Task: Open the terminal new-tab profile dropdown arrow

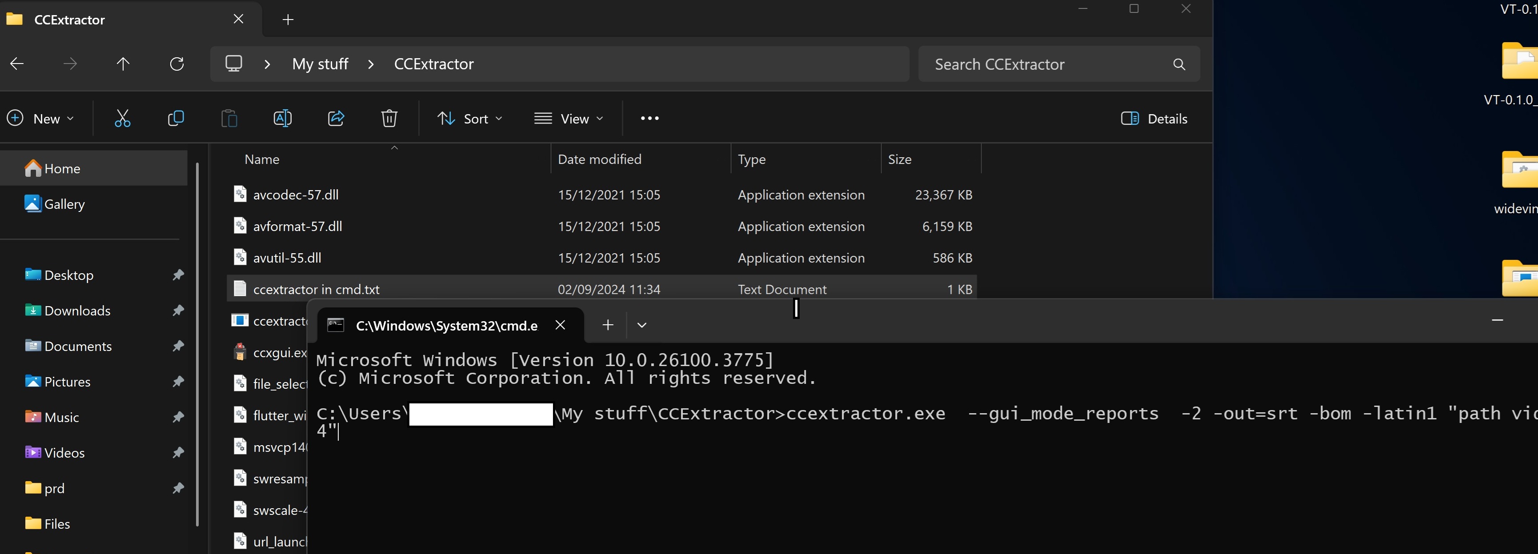Action: pyautogui.click(x=642, y=325)
